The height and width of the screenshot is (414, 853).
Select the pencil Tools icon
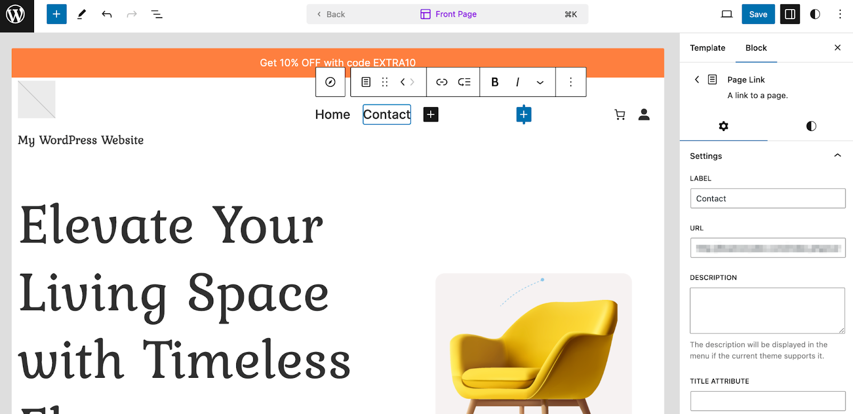[x=82, y=14]
